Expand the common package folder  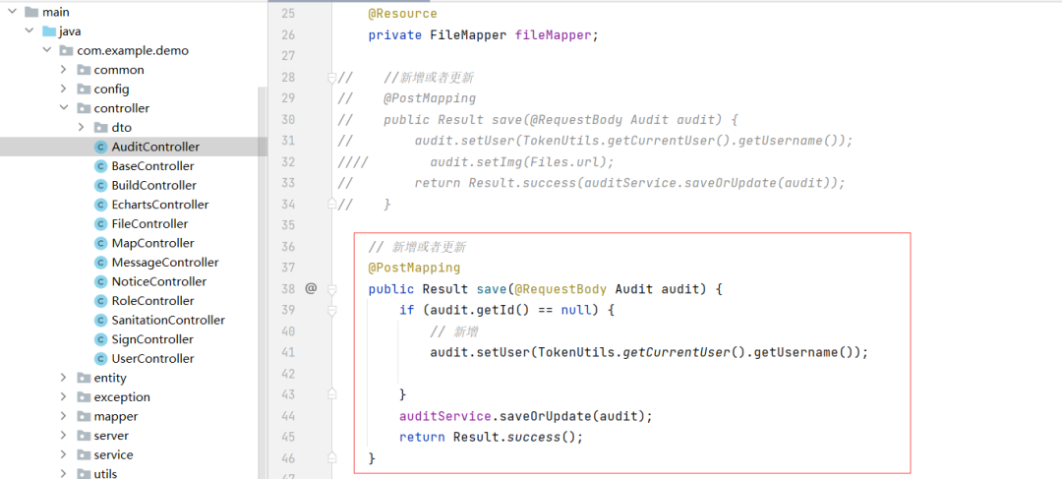click(64, 70)
